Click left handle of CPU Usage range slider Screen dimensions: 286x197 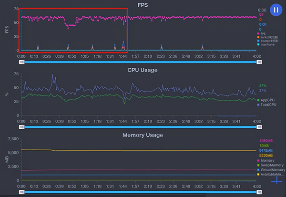point(21,127)
